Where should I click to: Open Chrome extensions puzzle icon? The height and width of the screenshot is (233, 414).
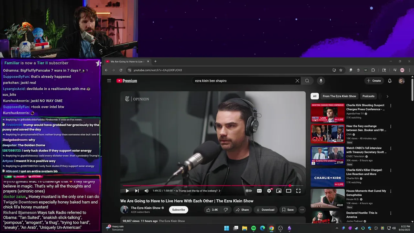pos(373,70)
